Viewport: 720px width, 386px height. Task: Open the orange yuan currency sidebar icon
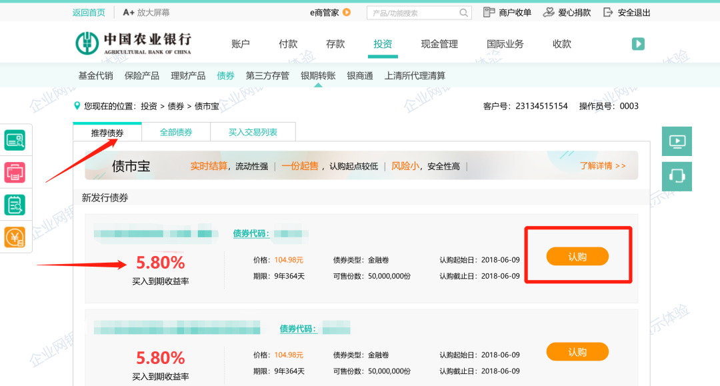click(15, 237)
